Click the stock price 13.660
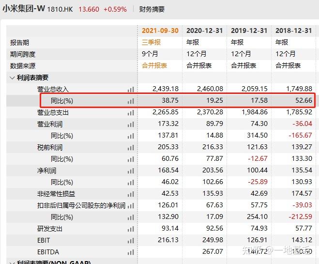319x264 pixels. coord(89,9)
